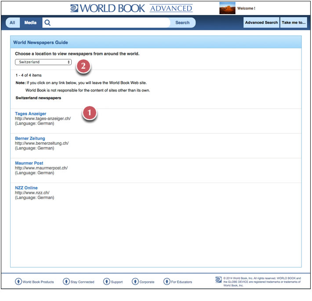Click the Stay Connected footer label
The height and width of the screenshot is (301, 312).
[82, 282]
